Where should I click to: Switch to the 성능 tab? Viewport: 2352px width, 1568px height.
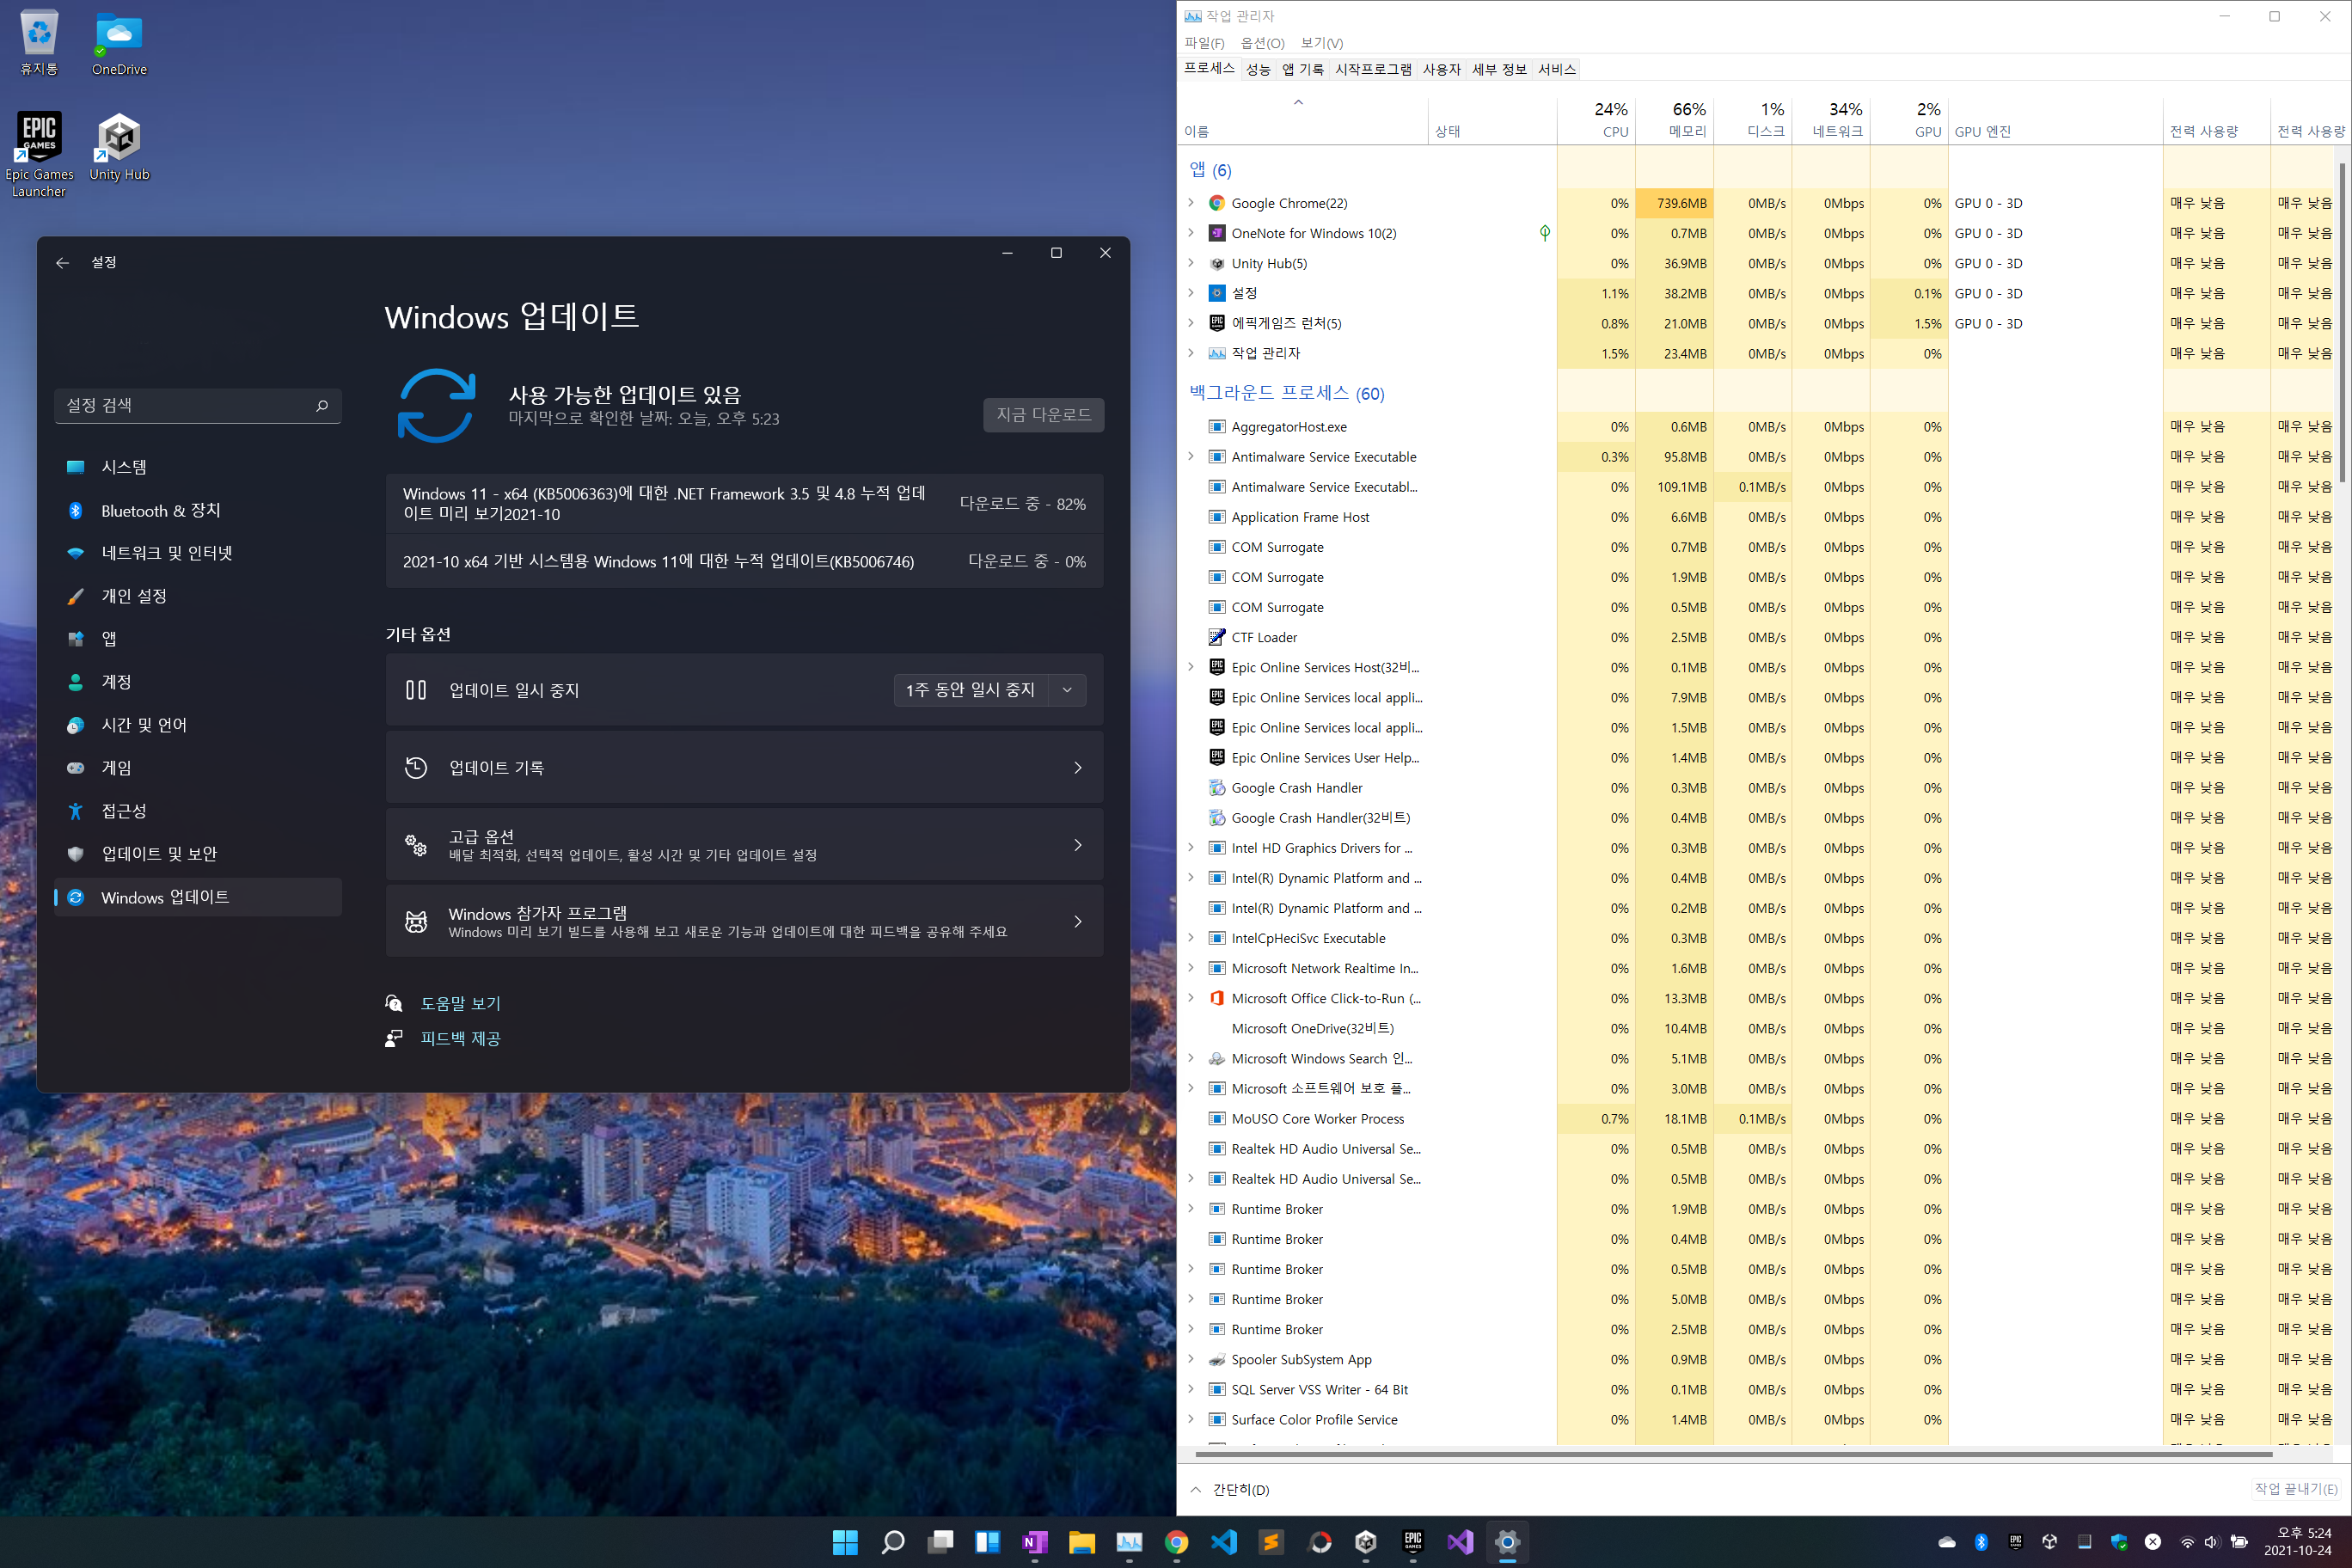1258,69
